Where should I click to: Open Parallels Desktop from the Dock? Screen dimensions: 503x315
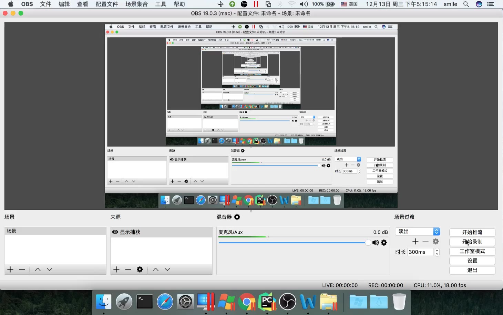[206, 302]
